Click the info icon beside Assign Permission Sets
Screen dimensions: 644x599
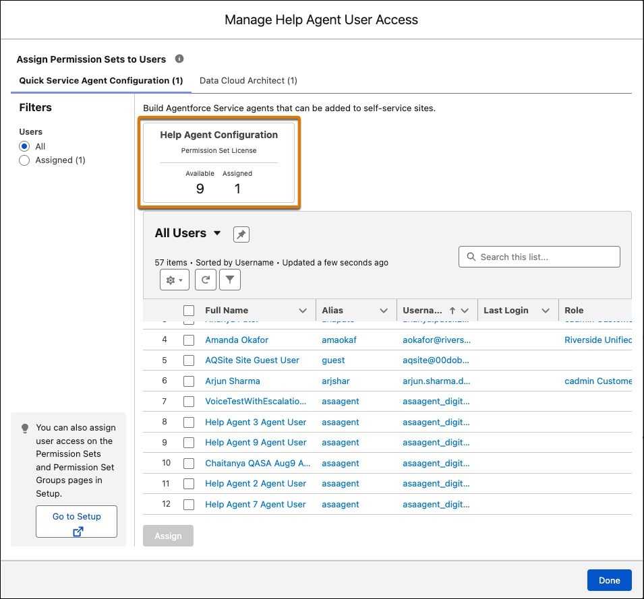pos(179,59)
